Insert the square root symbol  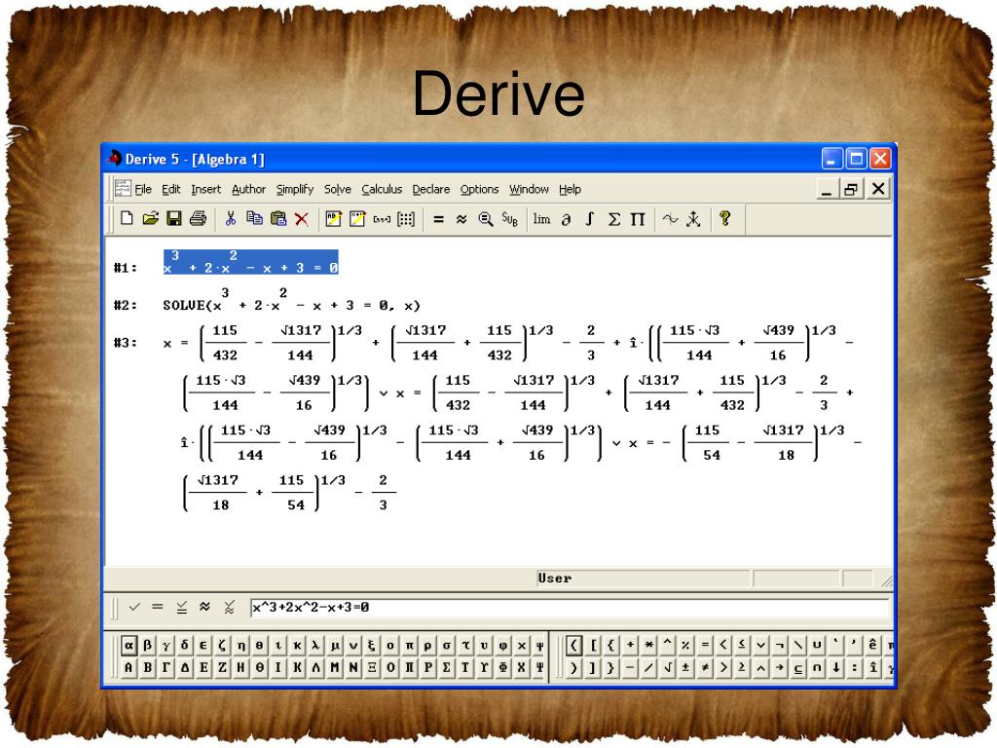[x=667, y=668]
